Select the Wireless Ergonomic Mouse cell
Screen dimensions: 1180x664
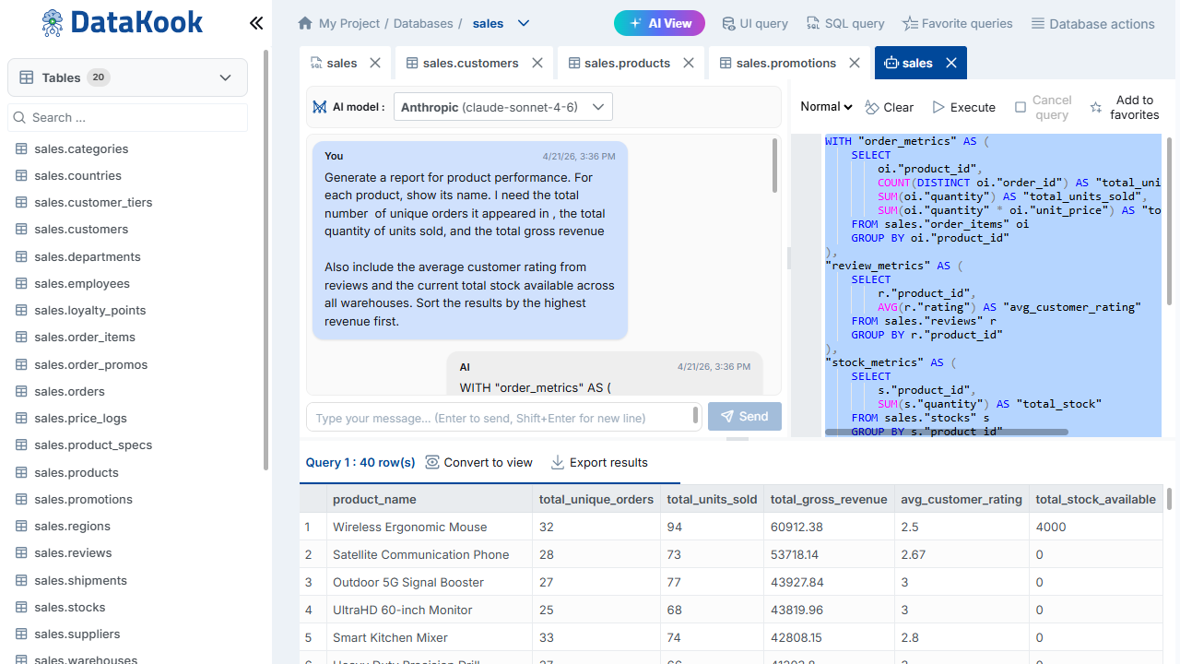pyautogui.click(x=430, y=527)
